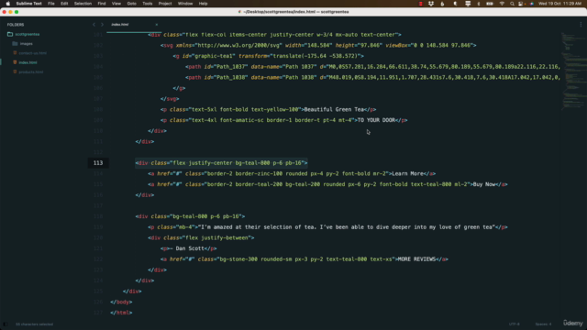Click the "Path_1037" id on line 104
587x330 pixels.
230,67
